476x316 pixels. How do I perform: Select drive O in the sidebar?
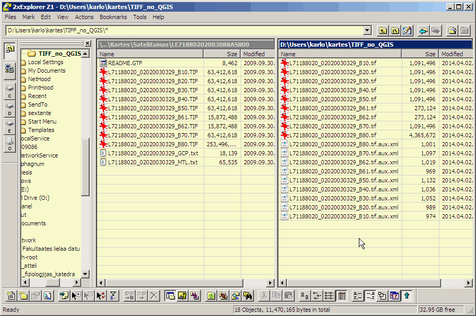click(x=10, y=144)
